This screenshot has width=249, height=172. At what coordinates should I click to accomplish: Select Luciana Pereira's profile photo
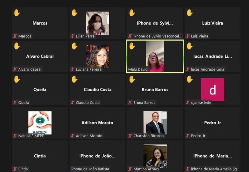pyautogui.click(x=97, y=56)
